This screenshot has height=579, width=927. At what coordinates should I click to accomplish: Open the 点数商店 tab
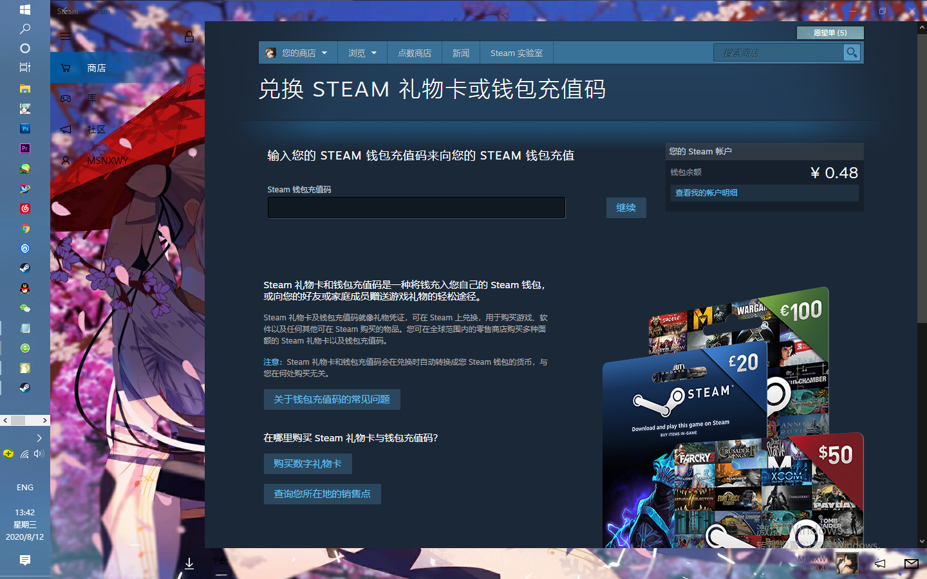click(415, 53)
